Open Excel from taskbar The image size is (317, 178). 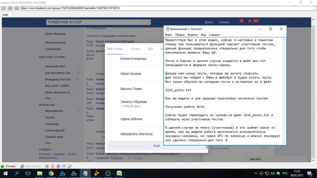(x=119, y=174)
